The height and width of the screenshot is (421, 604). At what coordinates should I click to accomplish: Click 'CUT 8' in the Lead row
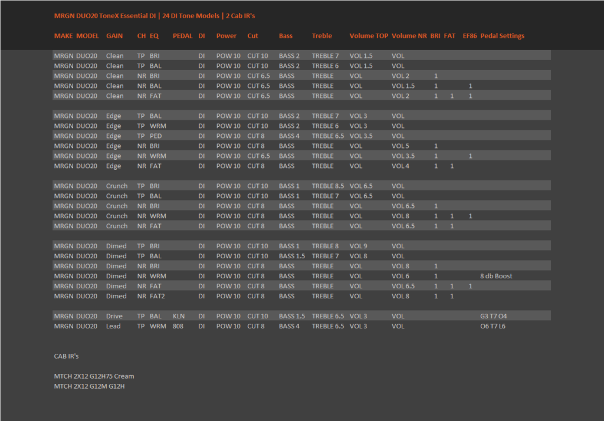click(256, 326)
